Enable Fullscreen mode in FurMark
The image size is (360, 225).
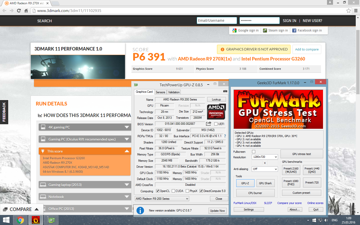tap(253, 151)
